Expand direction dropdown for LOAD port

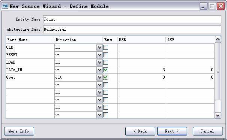99,63
